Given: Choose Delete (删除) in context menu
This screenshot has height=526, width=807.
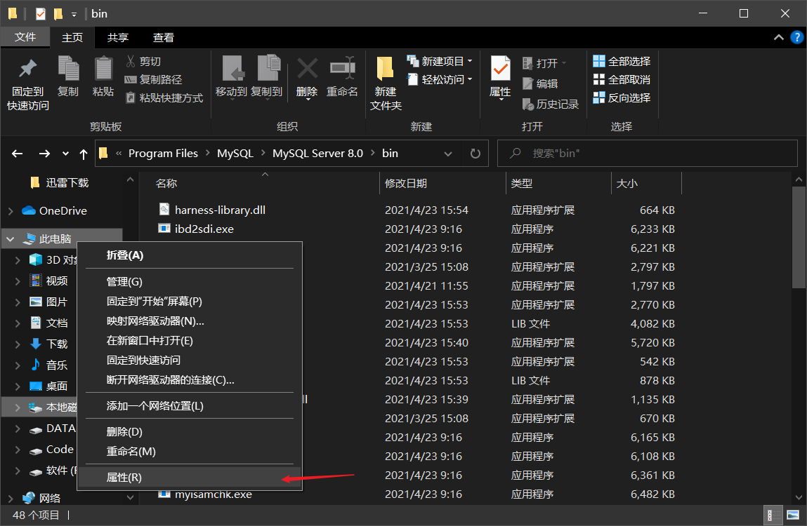Looking at the screenshot, I should tap(190, 432).
